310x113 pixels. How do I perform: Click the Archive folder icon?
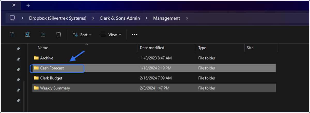tap(36, 58)
